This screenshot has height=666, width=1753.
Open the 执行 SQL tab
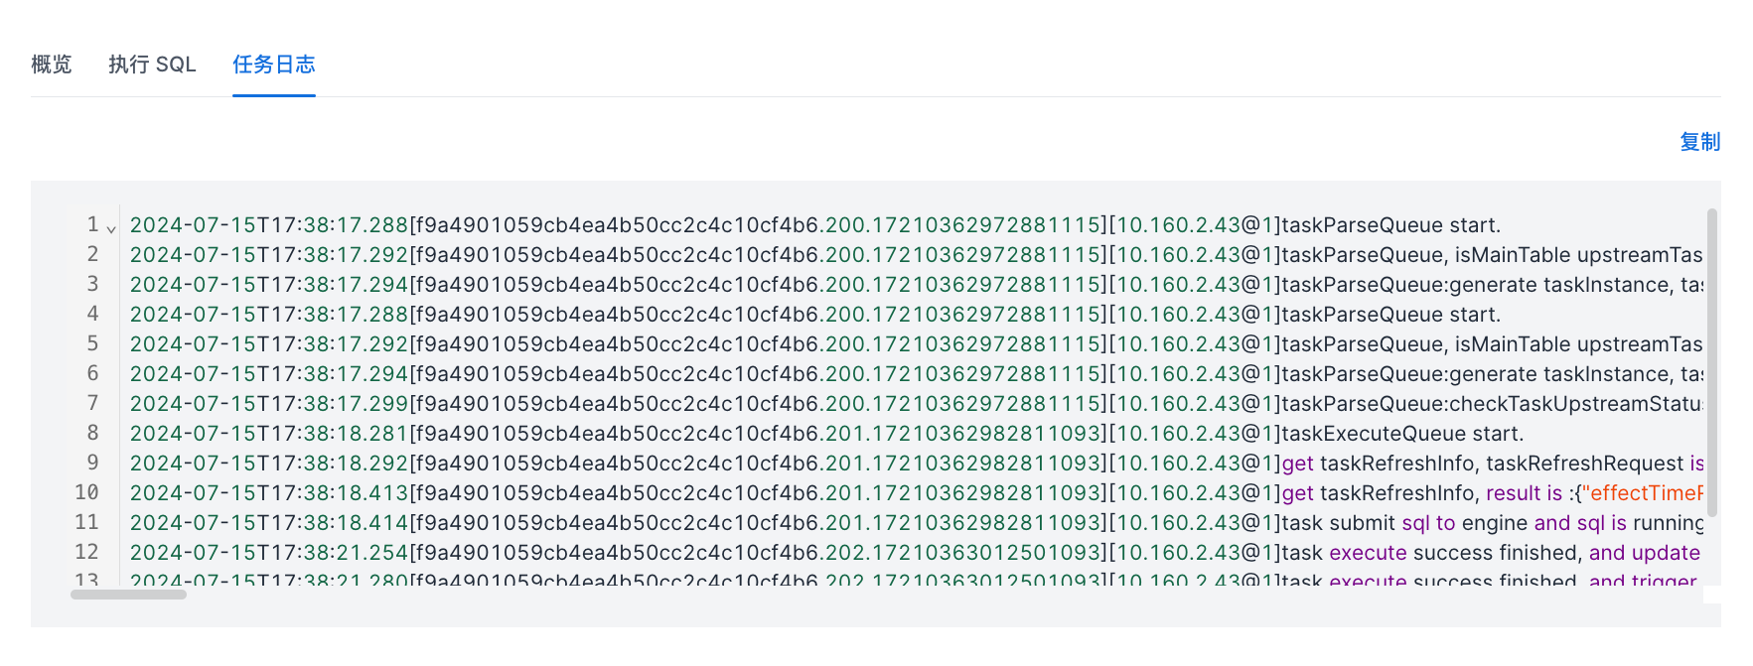pos(152,65)
